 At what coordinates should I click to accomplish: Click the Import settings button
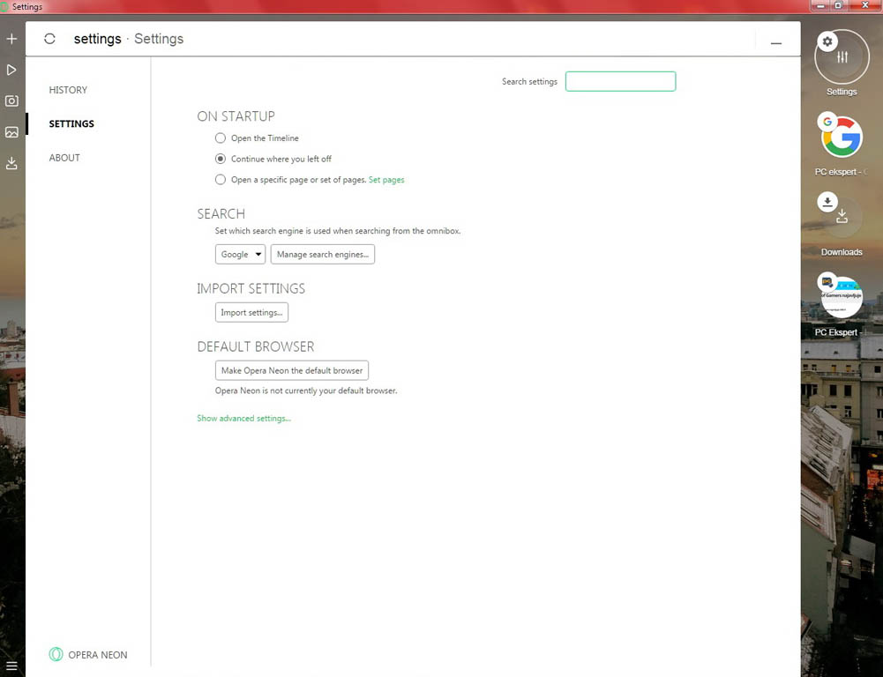251,312
